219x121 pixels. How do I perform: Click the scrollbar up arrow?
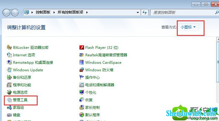tap(217, 39)
